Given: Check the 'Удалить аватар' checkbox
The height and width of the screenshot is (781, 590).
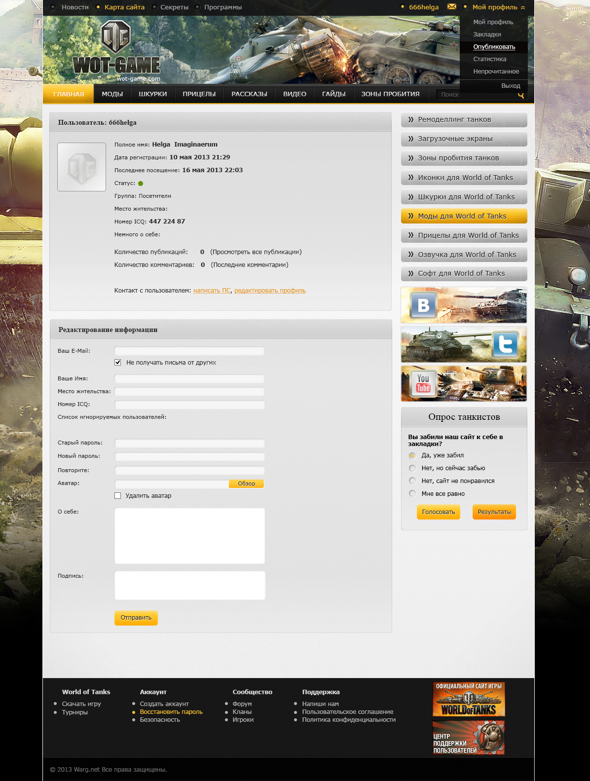Looking at the screenshot, I should [117, 495].
